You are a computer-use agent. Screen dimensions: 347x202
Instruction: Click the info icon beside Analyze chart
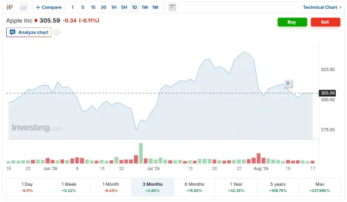(x=57, y=32)
